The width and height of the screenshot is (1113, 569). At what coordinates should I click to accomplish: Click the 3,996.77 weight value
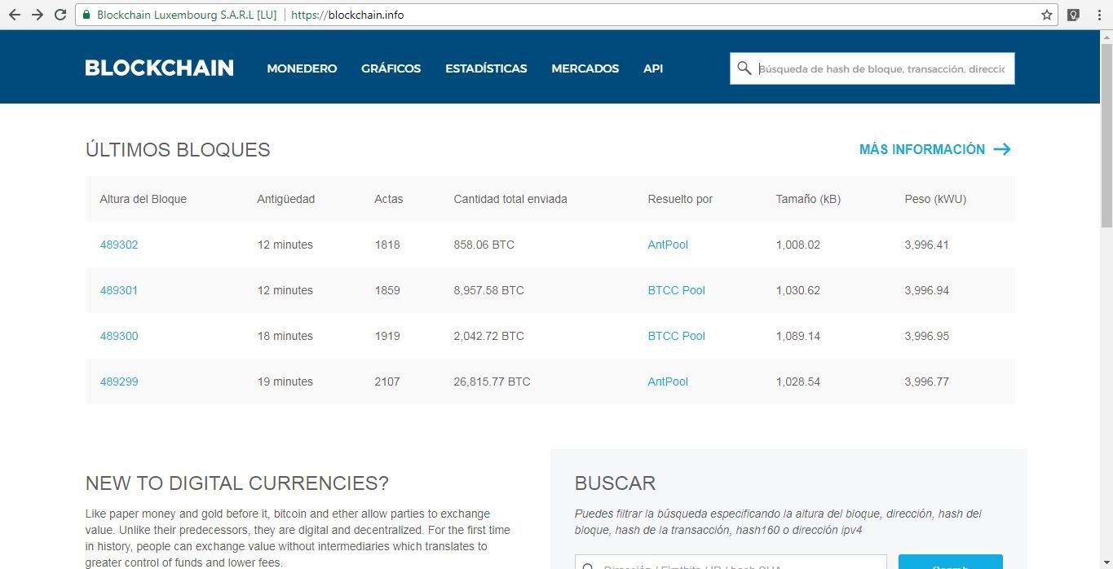coord(927,382)
